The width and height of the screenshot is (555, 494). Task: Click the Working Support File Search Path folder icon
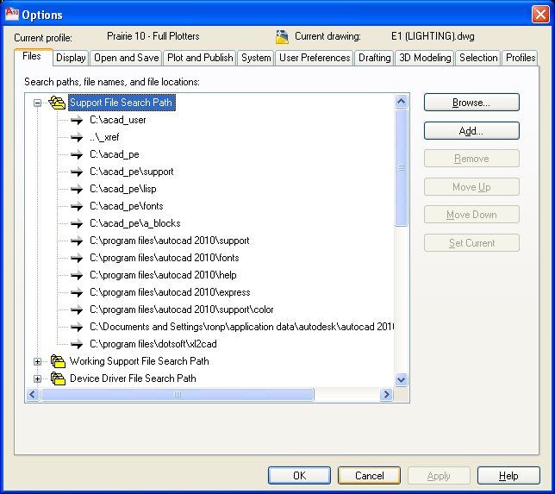(58, 361)
